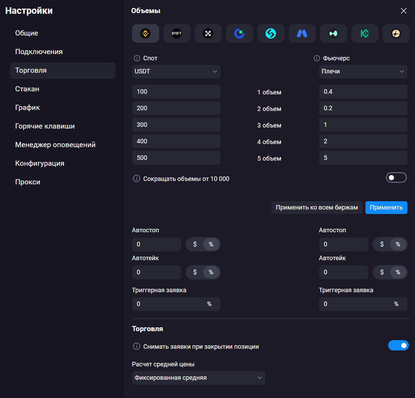Viewport: 415px width, 398px height.
Task: Enable Сокращать объемы от 10 000 switch
Action: pos(396,177)
